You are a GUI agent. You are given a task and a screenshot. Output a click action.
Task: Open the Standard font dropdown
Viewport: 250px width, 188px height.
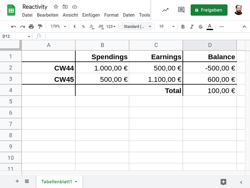[137, 27]
